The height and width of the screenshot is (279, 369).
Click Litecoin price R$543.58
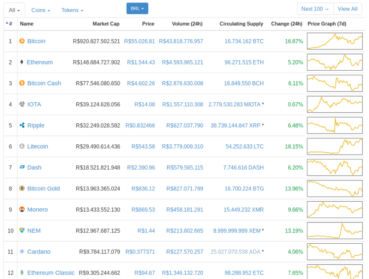click(x=143, y=146)
